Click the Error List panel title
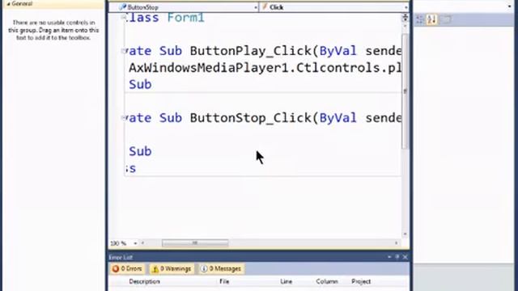The image size is (518, 291). click(121, 257)
